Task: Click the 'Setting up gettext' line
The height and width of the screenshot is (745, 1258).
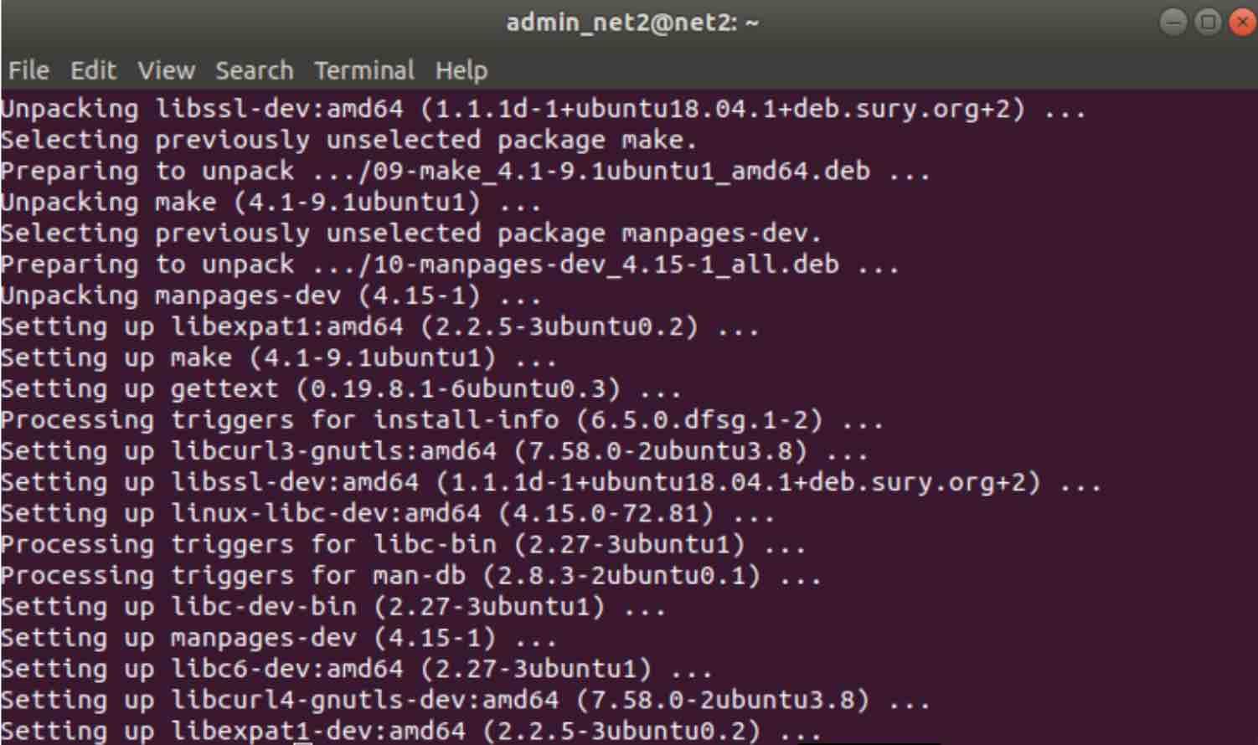Action: [341, 389]
